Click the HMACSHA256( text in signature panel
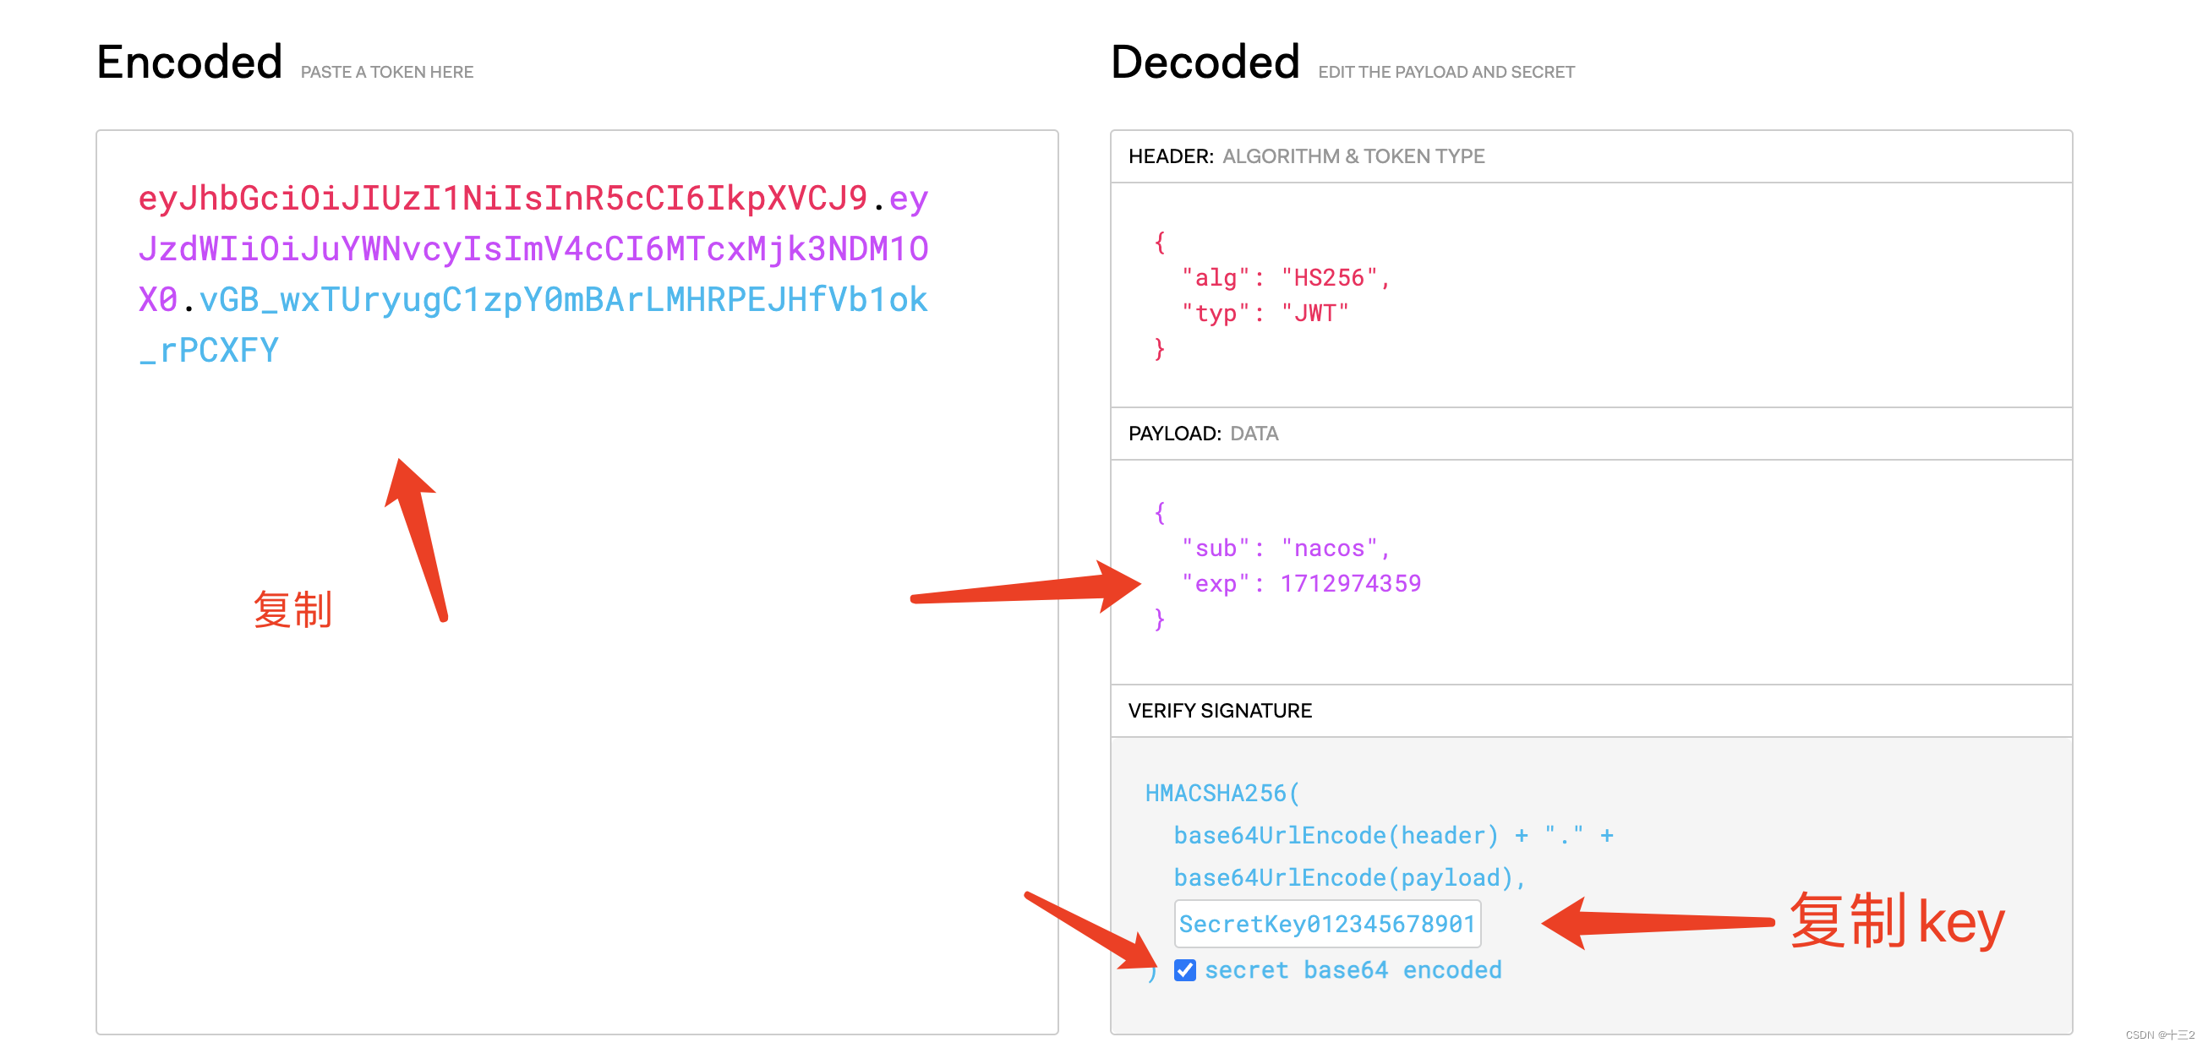Screen dimensions: 2208x1048 tap(1222, 794)
